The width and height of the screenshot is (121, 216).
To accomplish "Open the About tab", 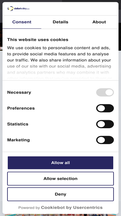I will pyautogui.click(x=99, y=22).
